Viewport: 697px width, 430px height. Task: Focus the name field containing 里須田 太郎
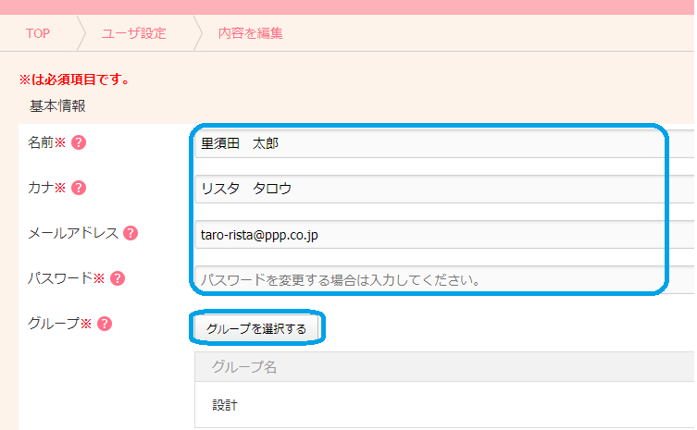(x=444, y=143)
